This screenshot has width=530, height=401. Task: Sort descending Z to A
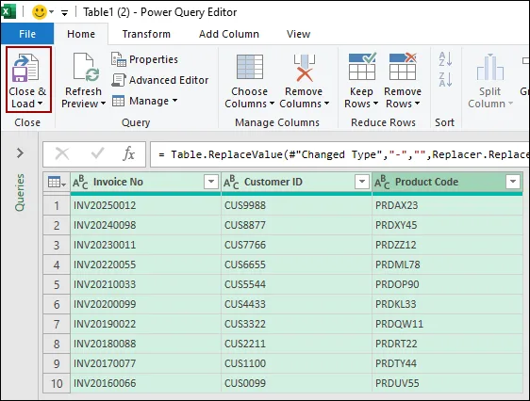tap(445, 80)
